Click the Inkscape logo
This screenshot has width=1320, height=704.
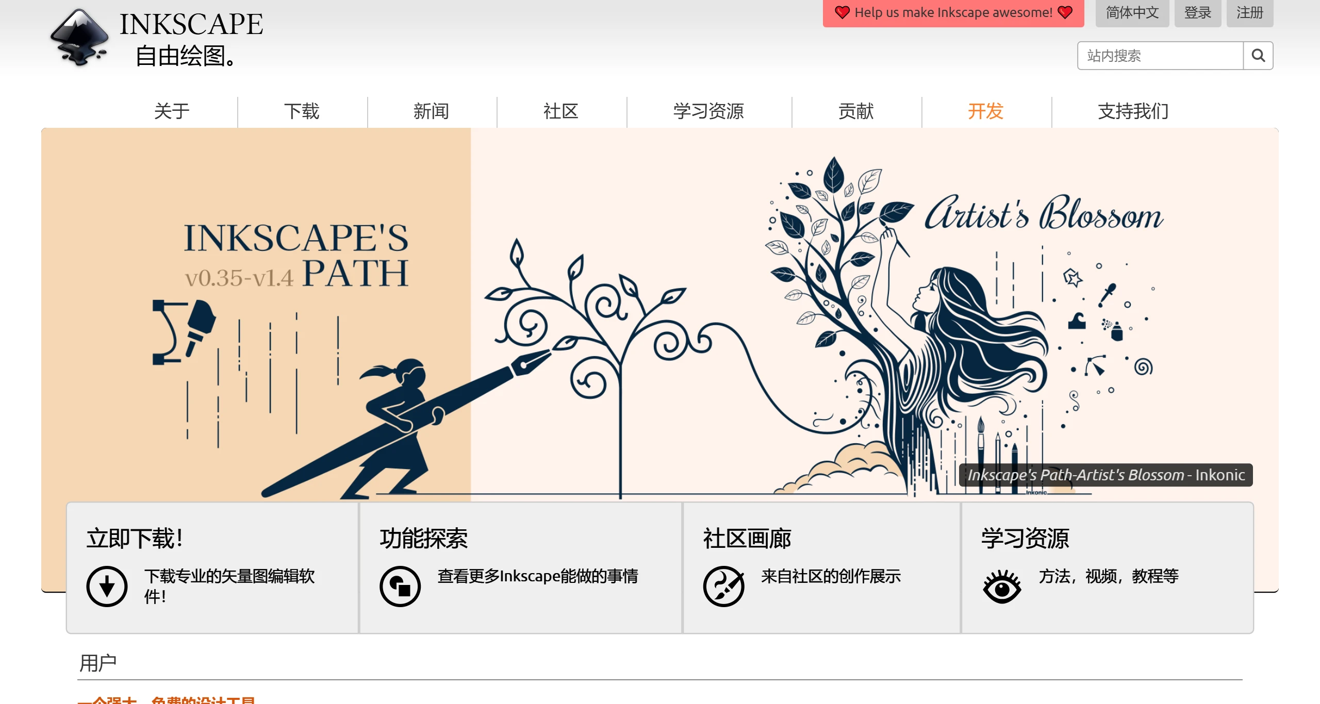tap(80, 36)
